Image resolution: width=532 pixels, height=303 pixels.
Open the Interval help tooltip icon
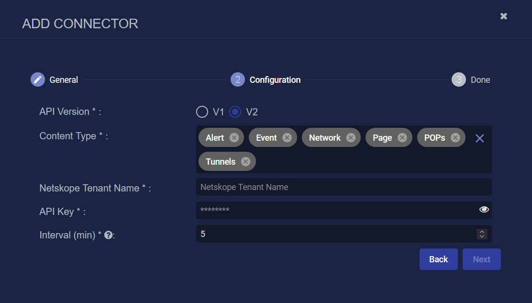click(108, 235)
